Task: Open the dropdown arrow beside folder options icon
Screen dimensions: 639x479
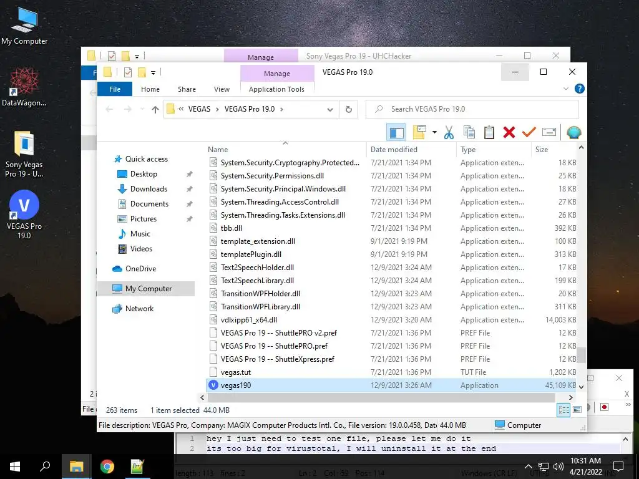Action: pyautogui.click(x=434, y=132)
